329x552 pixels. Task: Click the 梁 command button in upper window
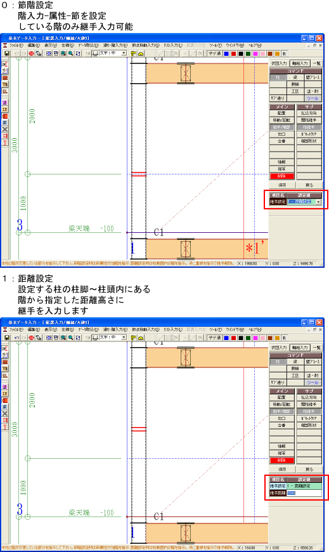tap(295, 77)
